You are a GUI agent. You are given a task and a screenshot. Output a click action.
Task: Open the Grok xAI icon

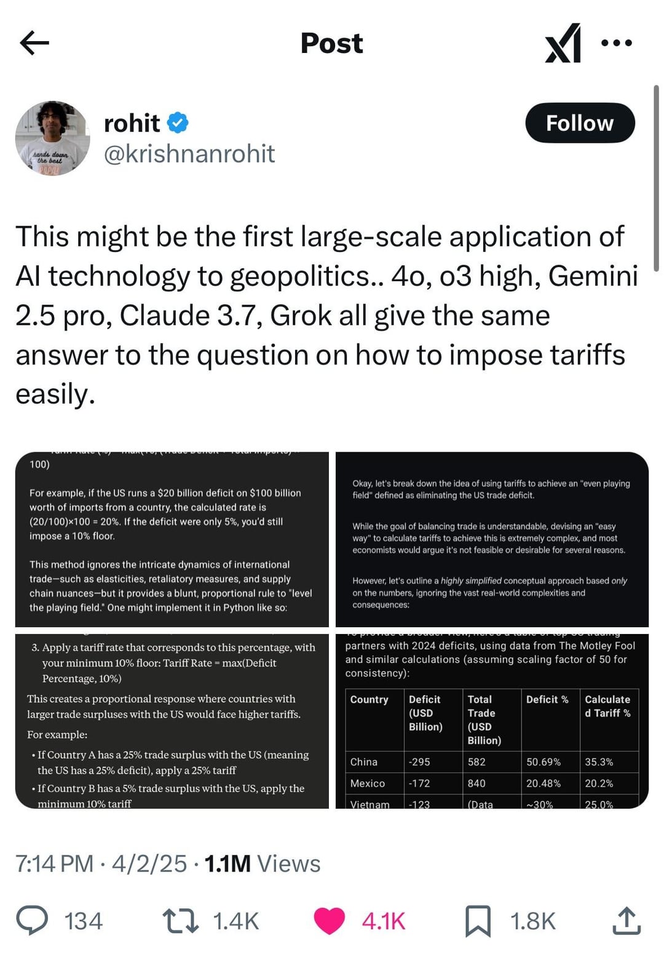coord(563,43)
